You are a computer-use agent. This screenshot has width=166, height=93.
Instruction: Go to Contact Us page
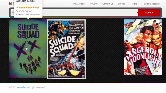click(108, 4)
